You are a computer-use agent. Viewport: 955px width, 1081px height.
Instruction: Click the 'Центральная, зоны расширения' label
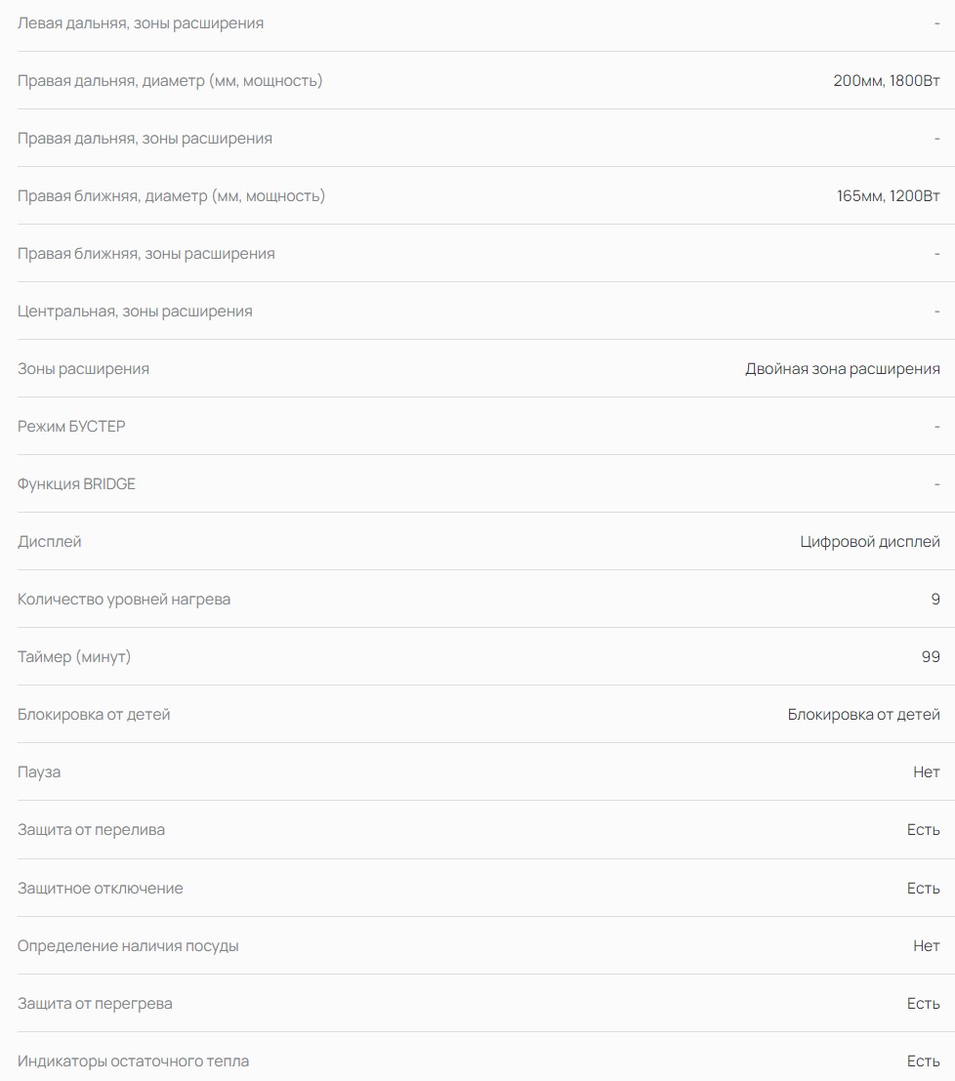135,311
